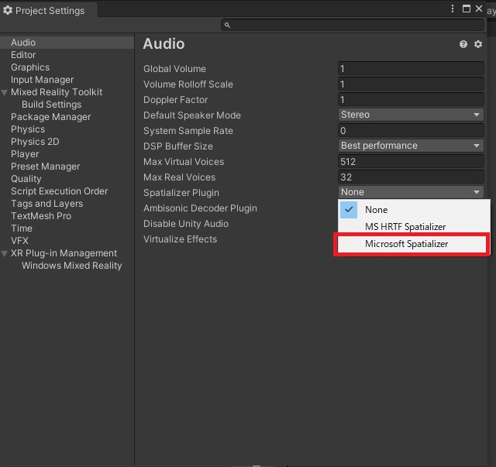
Task: Collapse the XR Plug-in Management arrow
Action: 5,253
